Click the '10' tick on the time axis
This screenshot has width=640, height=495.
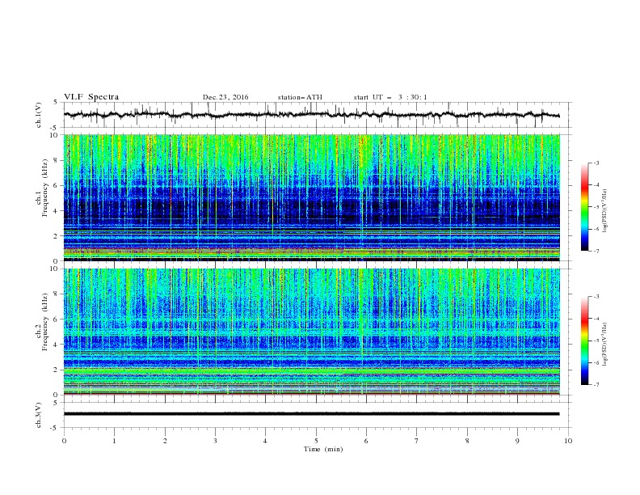click(x=568, y=441)
